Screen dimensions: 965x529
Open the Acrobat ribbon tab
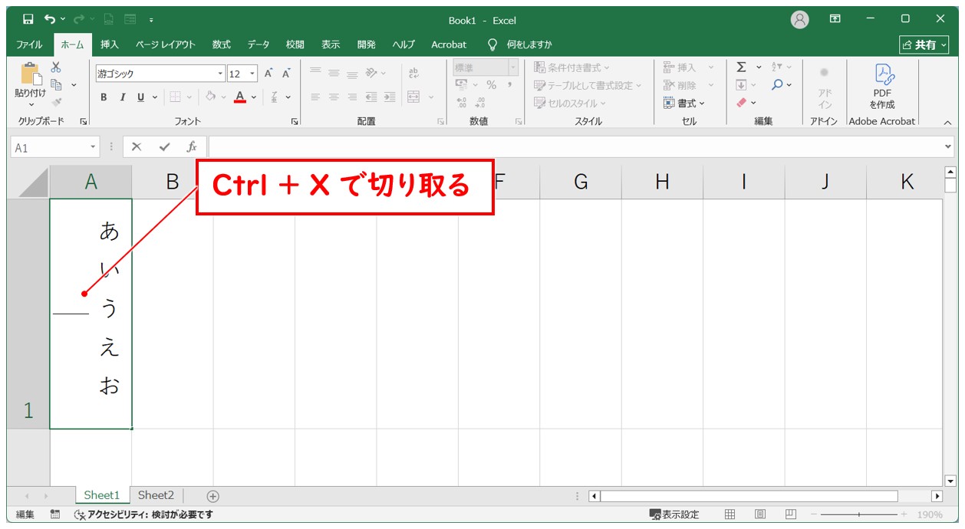pos(449,44)
